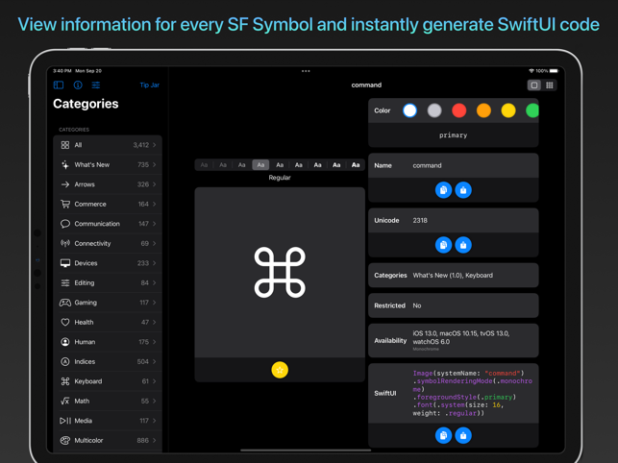Open the Math square root icon
618x463 pixels.
pos(65,402)
